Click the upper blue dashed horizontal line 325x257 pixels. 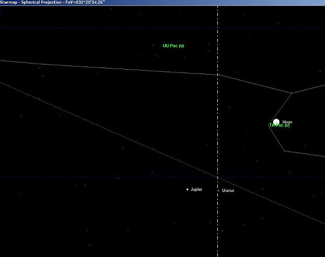click(102, 28)
